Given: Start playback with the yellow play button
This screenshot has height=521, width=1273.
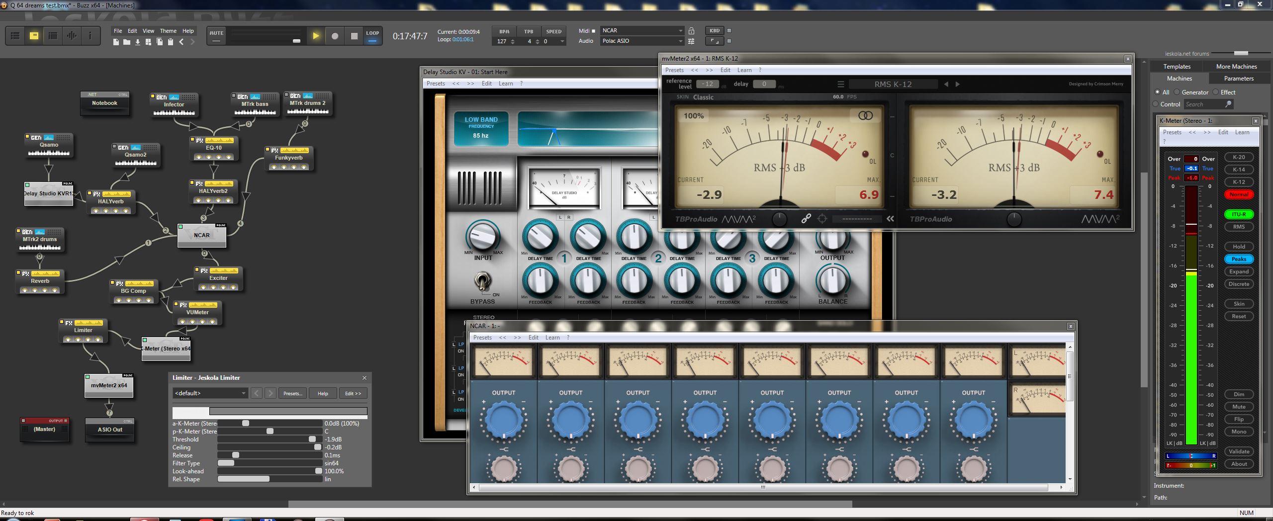Looking at the screenshot, I should [x=316, y=36].
